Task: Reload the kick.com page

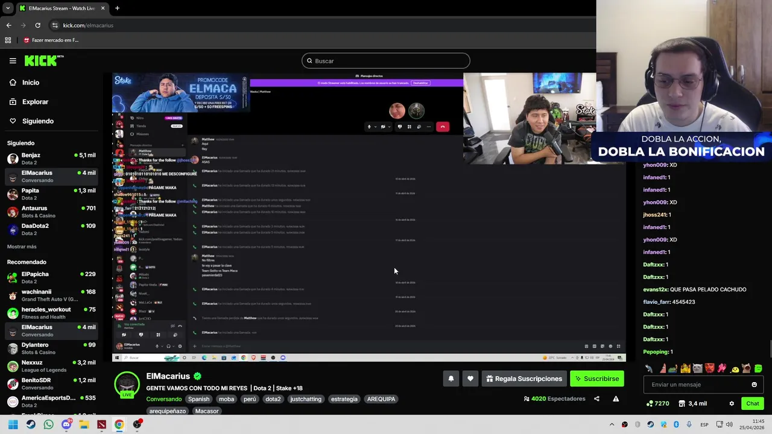Action: point(37,25)
